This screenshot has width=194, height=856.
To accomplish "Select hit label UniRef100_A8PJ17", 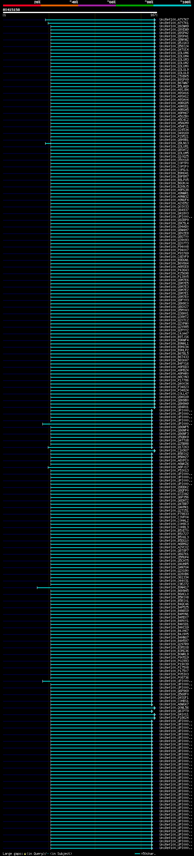I will point(174,467).
